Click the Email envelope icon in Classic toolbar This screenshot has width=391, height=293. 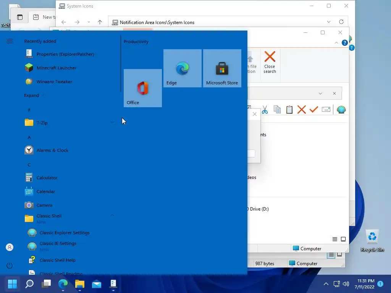(326, 109)
